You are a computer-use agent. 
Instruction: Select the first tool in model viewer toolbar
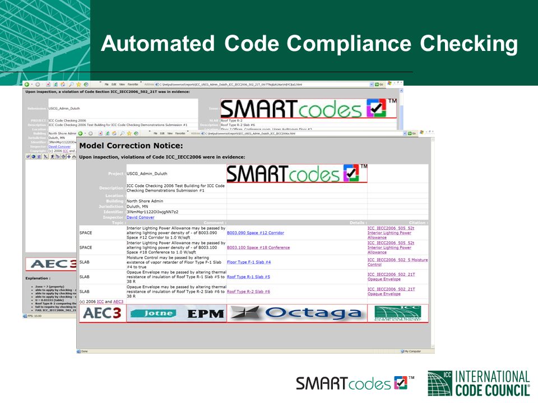click(28, 157)
